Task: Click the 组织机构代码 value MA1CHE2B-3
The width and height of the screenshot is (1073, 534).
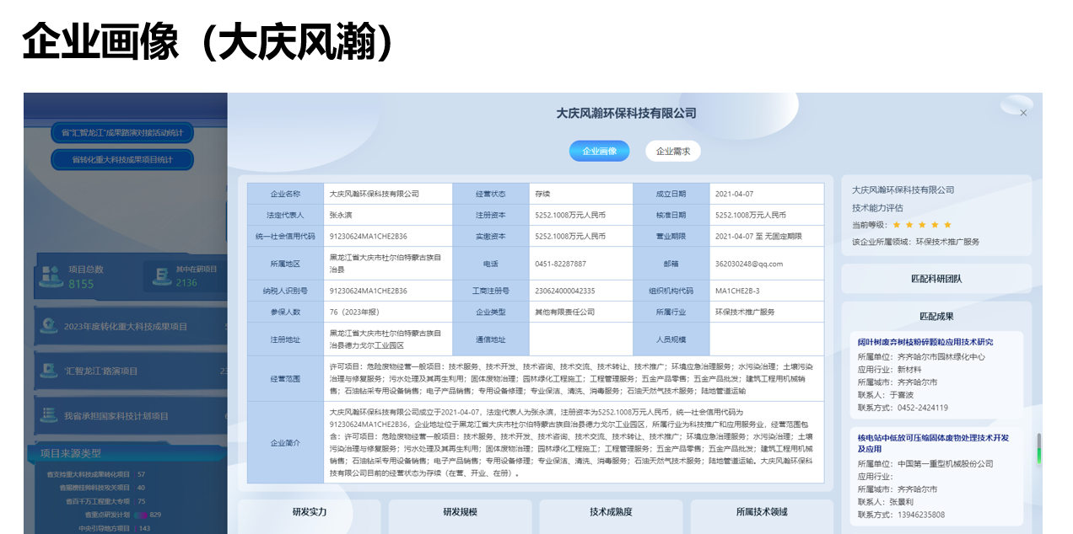Action: point(737,291)
